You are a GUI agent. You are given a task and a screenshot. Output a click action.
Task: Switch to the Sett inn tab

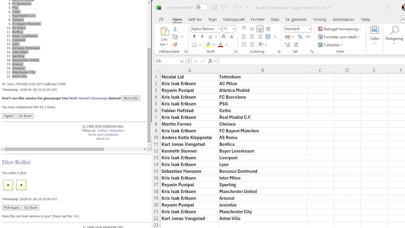pos(195,19)
